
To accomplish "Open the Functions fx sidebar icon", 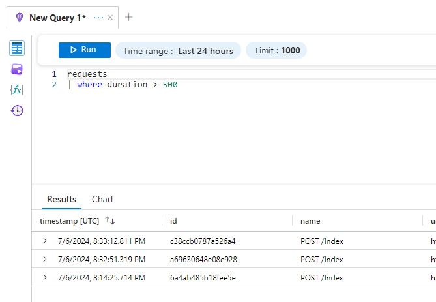I will tap(17, 90).
